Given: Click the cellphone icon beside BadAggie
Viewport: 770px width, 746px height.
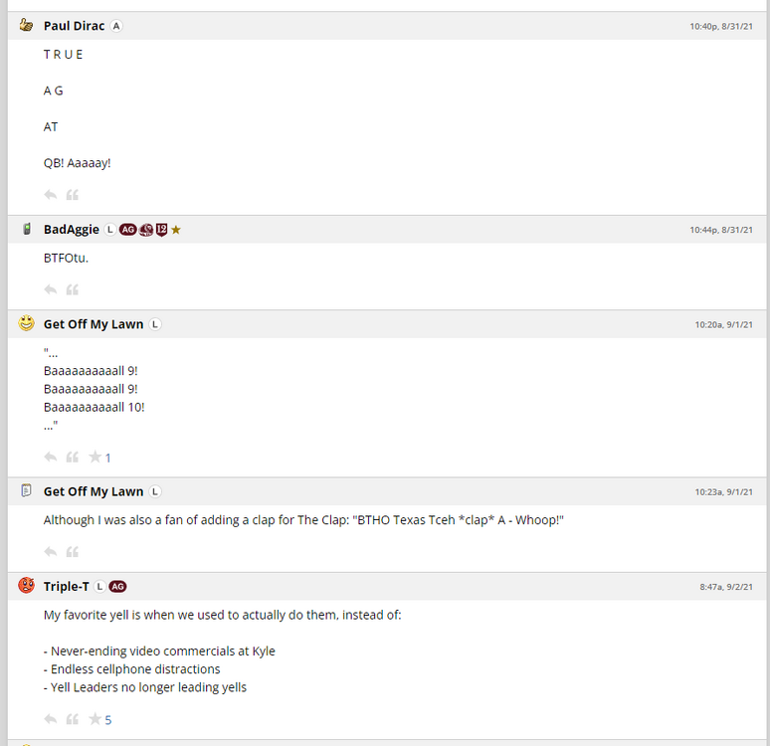Looking at the screenshot, I should point(27,230).
